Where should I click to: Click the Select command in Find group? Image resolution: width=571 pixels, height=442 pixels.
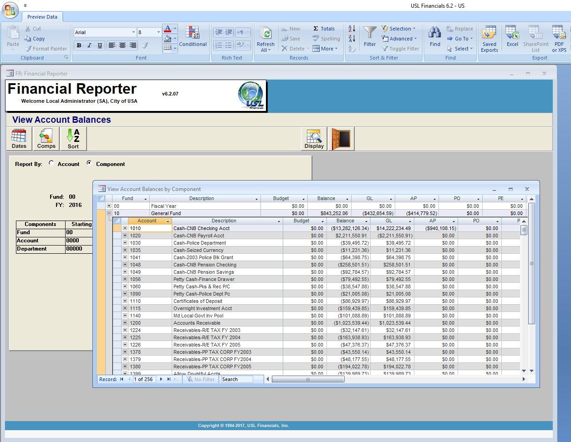pyautogui.click(x=460, y=49)
